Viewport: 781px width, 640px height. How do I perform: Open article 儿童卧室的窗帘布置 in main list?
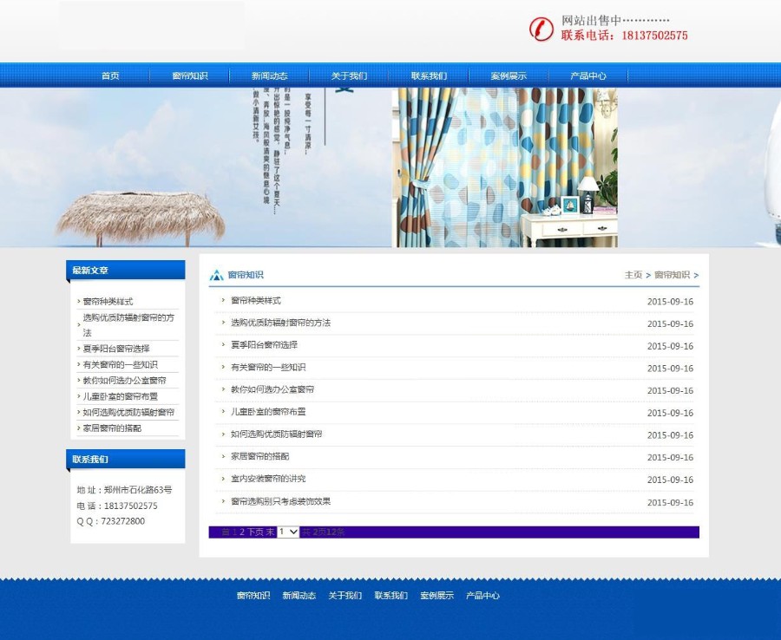tap(268, 412)
